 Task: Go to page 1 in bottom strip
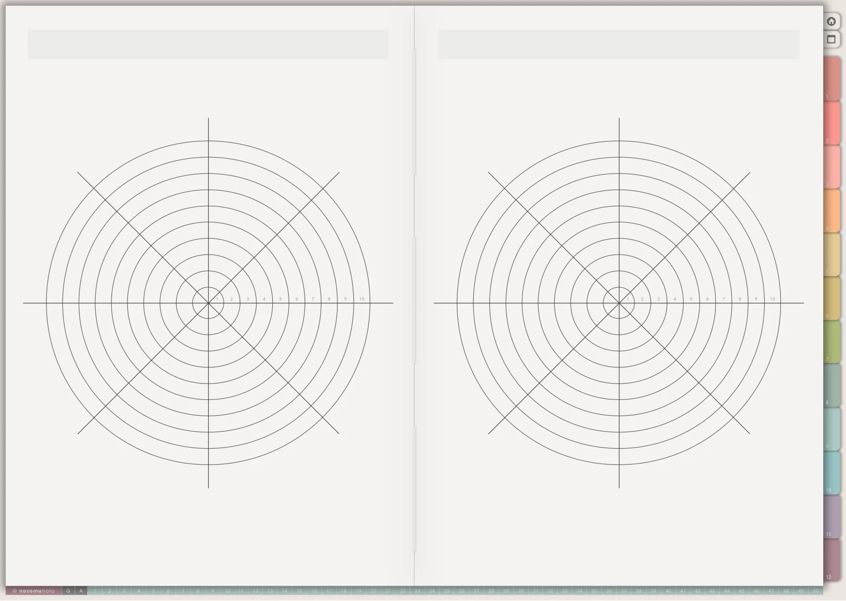pos(95,591)
